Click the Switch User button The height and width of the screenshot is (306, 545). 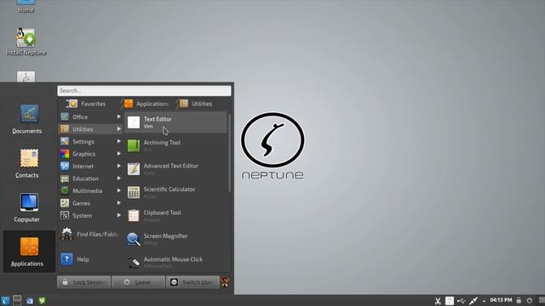192,282
